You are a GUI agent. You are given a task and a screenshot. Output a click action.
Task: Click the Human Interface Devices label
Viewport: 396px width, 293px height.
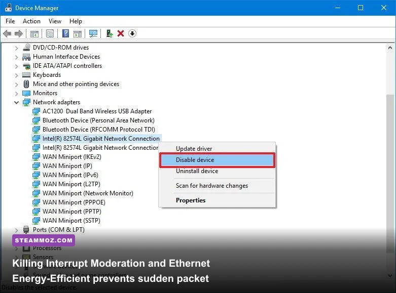tap(66, 57)
